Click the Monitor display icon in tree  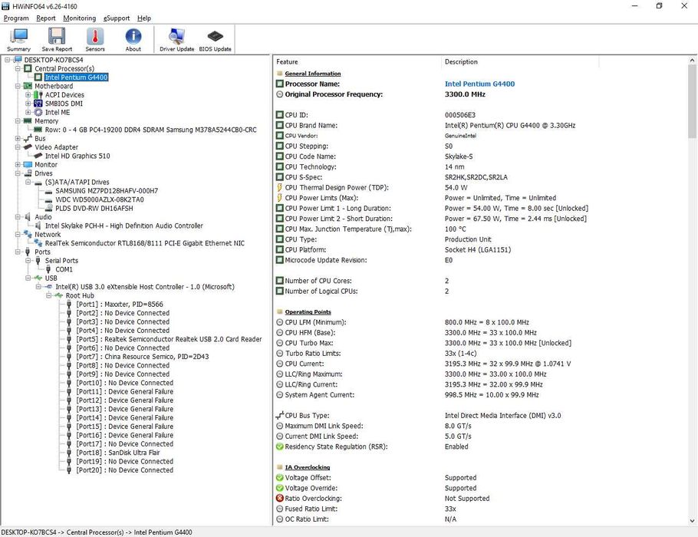tap(28, 164)
